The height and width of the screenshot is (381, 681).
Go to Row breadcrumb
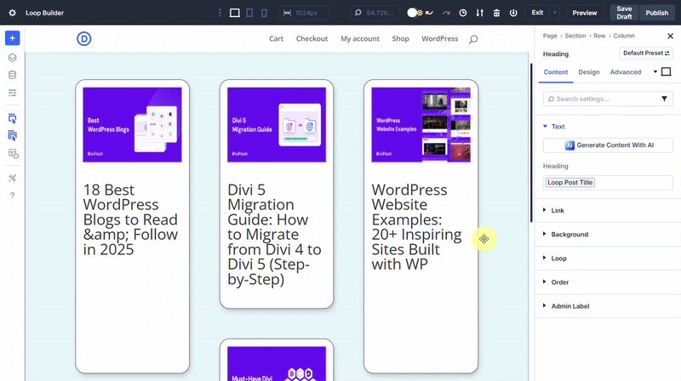pos(599,36)
